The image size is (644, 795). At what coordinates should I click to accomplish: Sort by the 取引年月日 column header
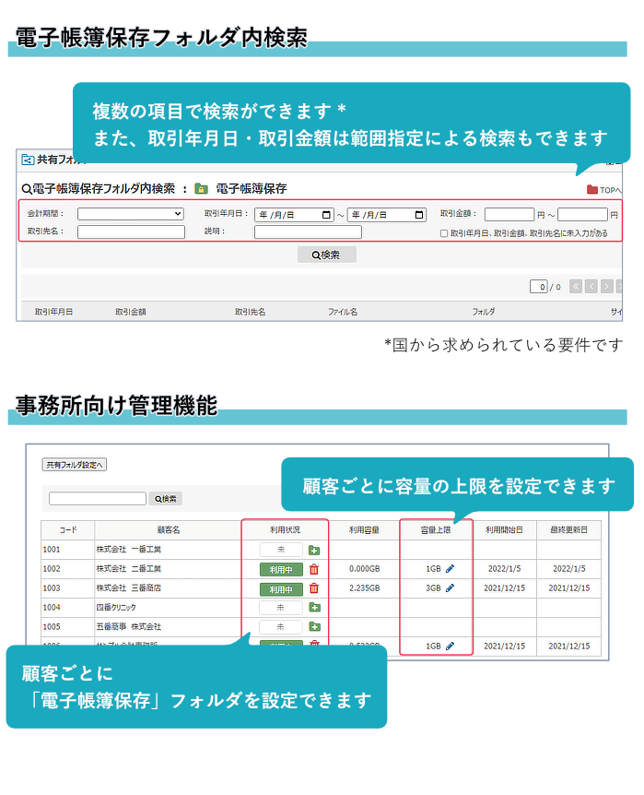[53, 313]
